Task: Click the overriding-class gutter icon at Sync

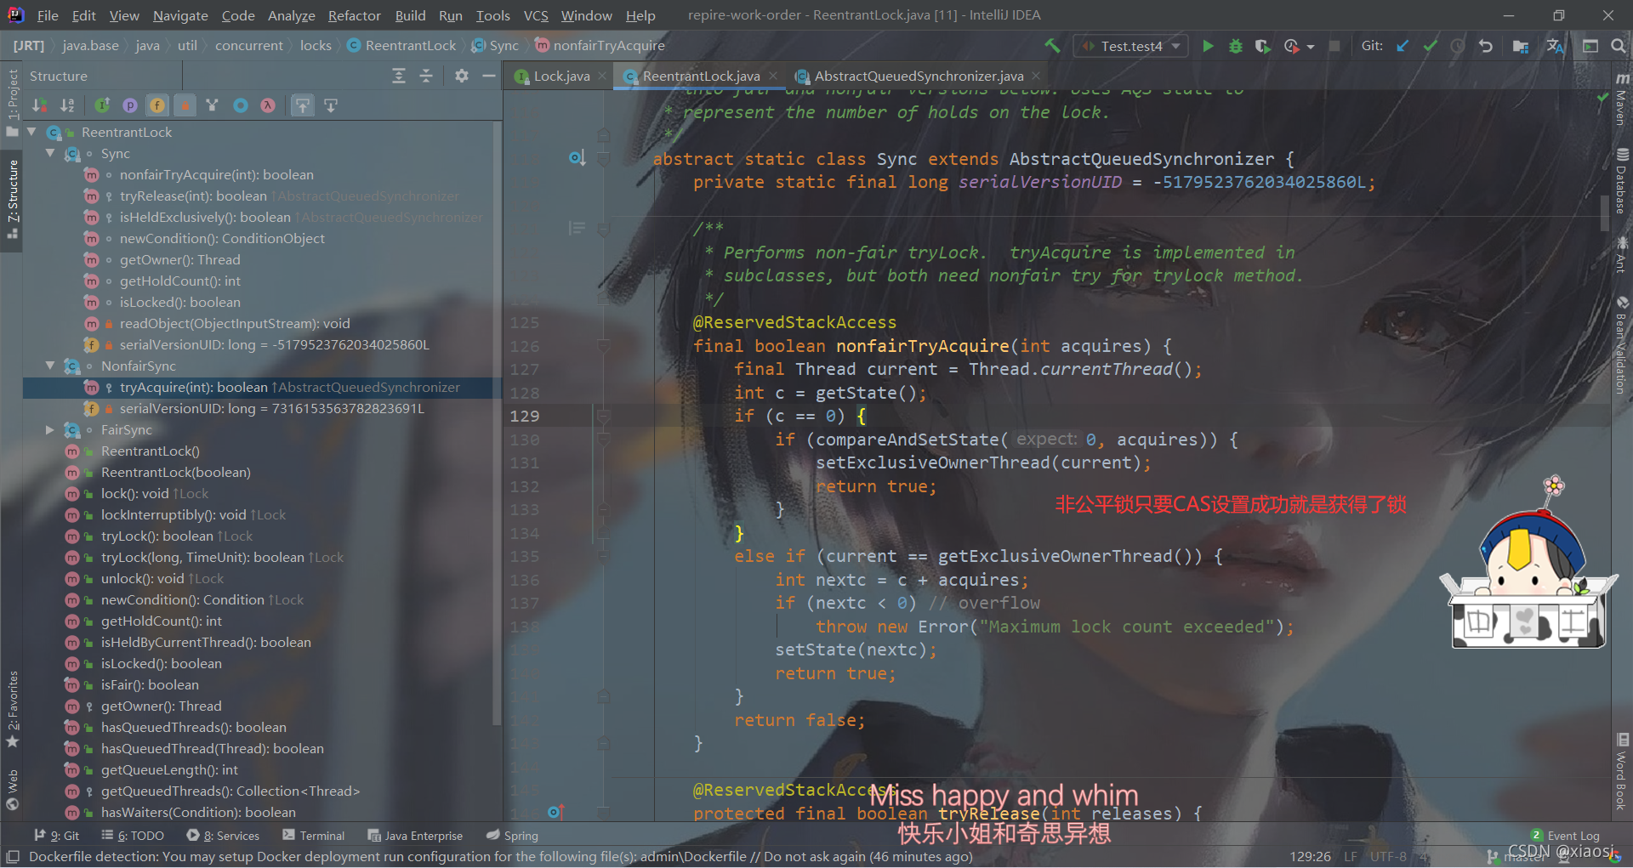Action: click(x=577, y=158)
